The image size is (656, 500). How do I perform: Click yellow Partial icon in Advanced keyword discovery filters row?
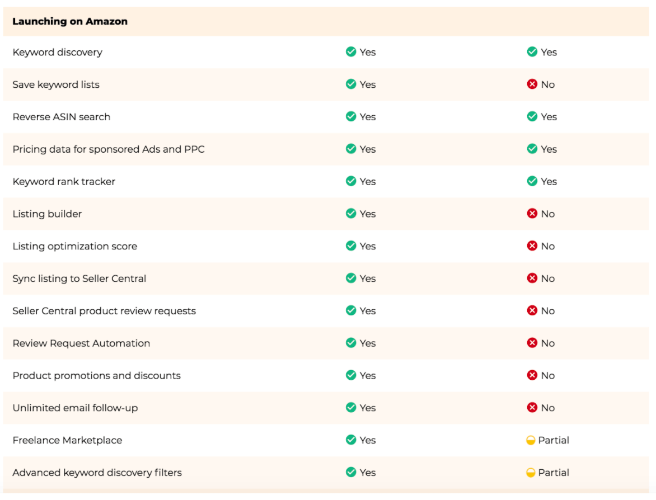click(531, 473)
